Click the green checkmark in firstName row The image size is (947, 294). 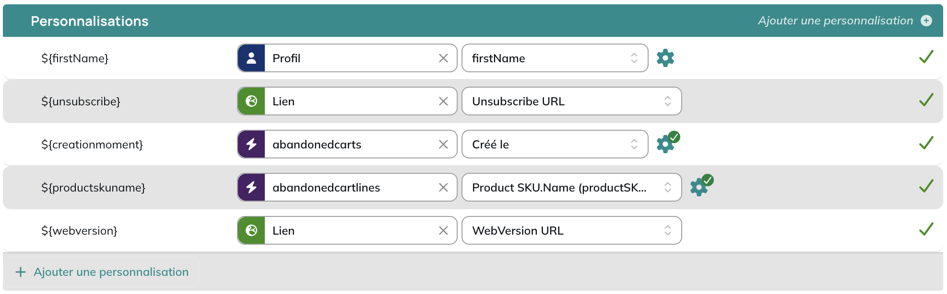pyautogui.click(x=926, y=57)
